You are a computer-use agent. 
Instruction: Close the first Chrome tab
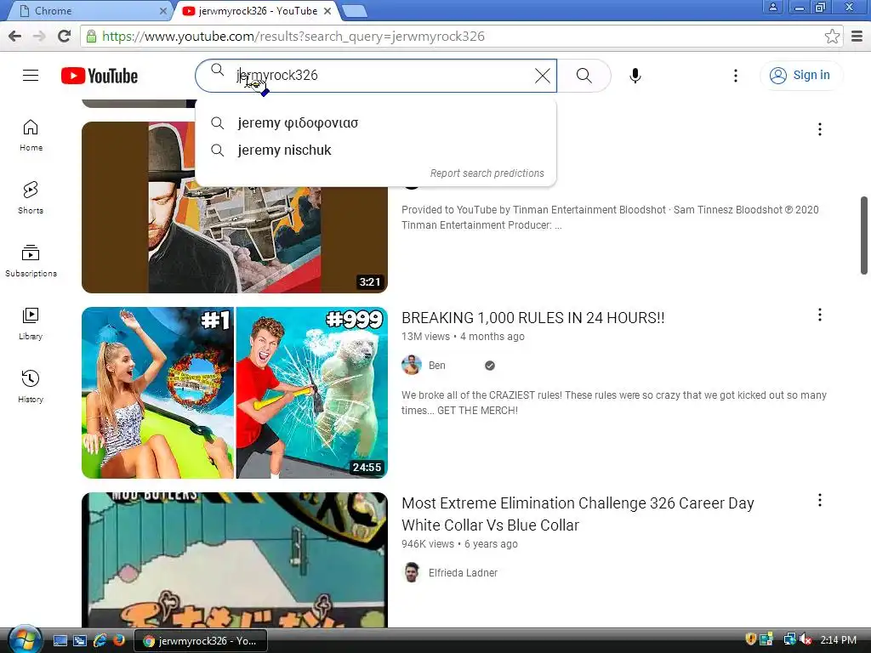162,11
